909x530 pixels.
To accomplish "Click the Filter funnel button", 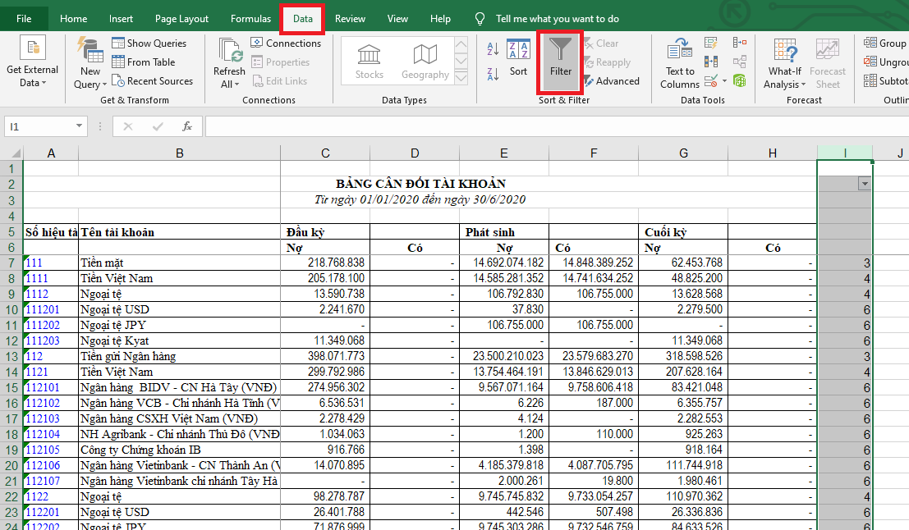I will pos(560,62).
